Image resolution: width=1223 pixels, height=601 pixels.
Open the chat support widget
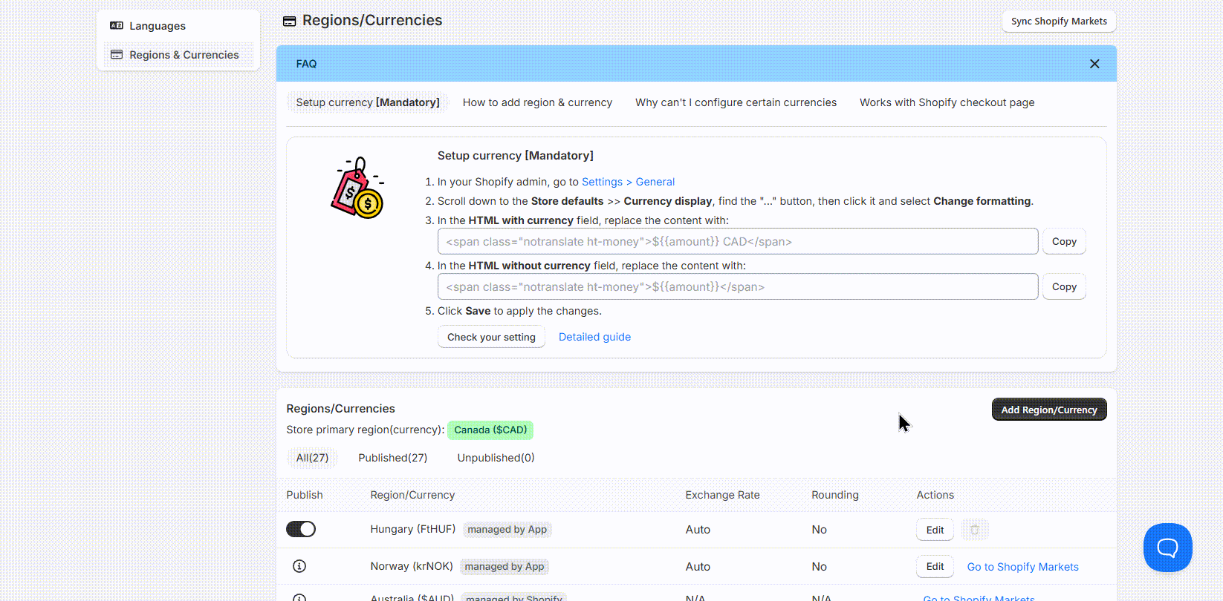1167,548
